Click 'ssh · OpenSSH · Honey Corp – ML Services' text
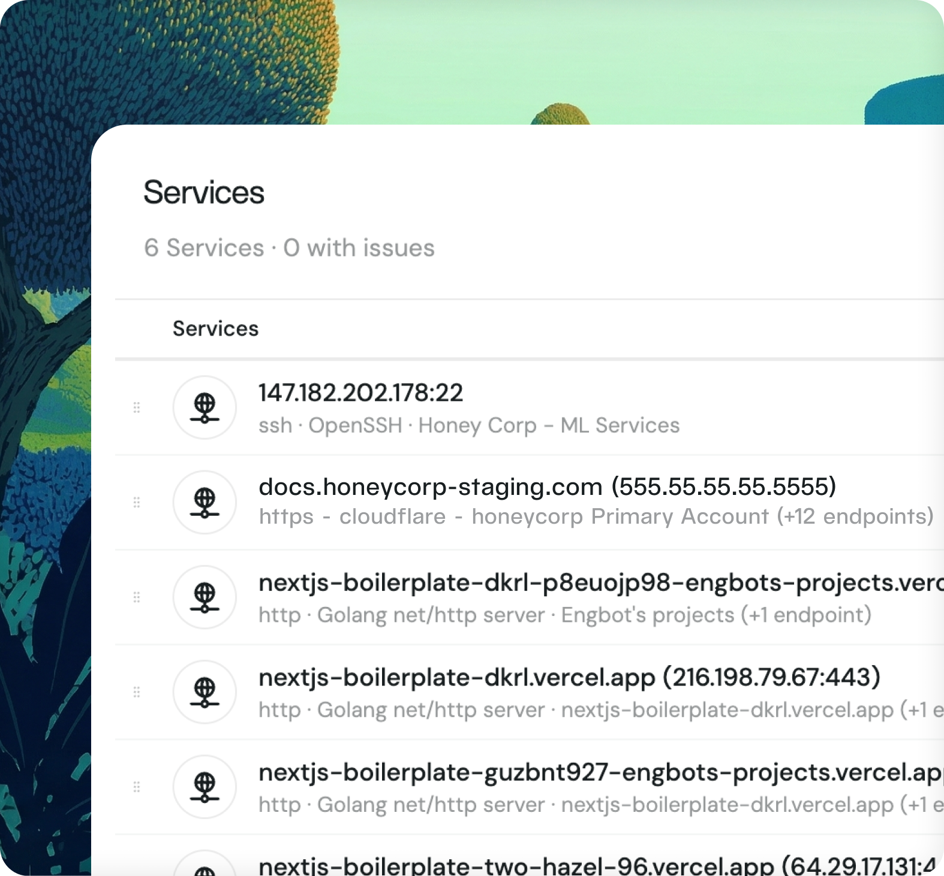The image size is (944, 876). (x=469, y=425)
